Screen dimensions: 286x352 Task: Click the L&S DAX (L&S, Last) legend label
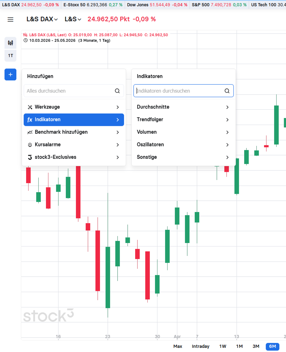(x=48, y=35)
